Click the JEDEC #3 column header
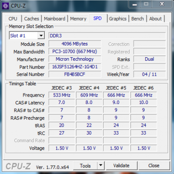174x174 pixels. point(61,88)
